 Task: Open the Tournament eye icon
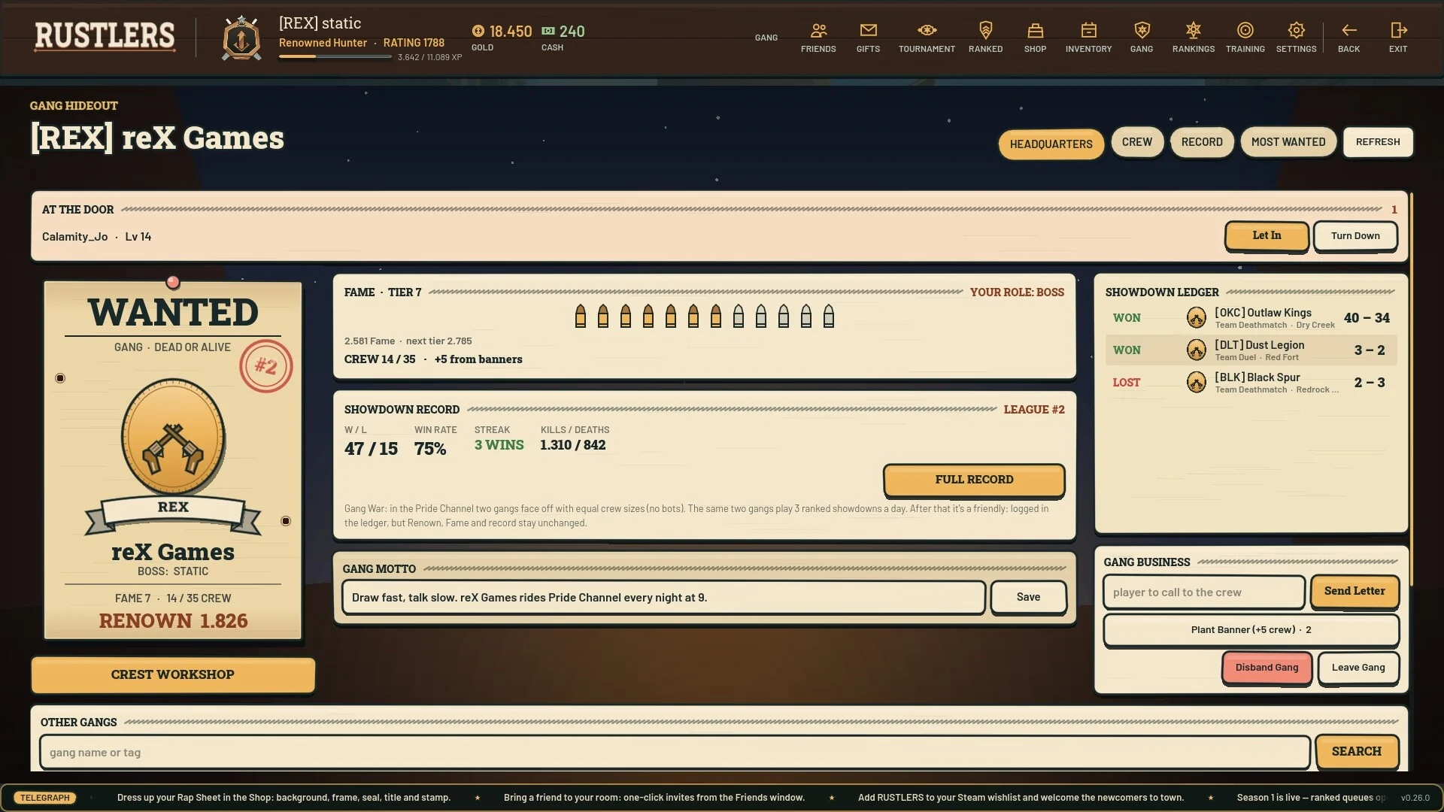click(927, 31)
